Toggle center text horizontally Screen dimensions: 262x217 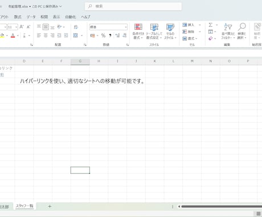tap(46, 35)
